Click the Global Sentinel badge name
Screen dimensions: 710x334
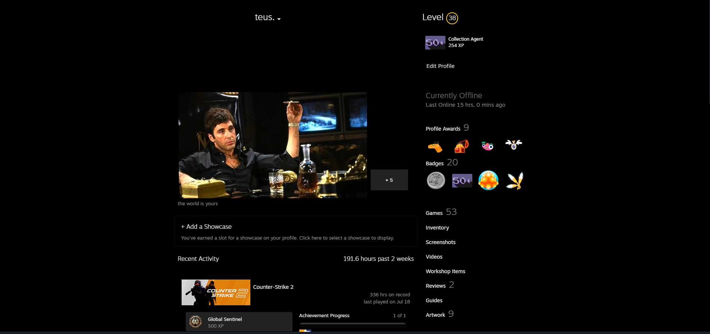225,319
